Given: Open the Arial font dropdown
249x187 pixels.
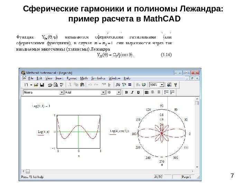Looking at the screenshot, I should point(103,92).
